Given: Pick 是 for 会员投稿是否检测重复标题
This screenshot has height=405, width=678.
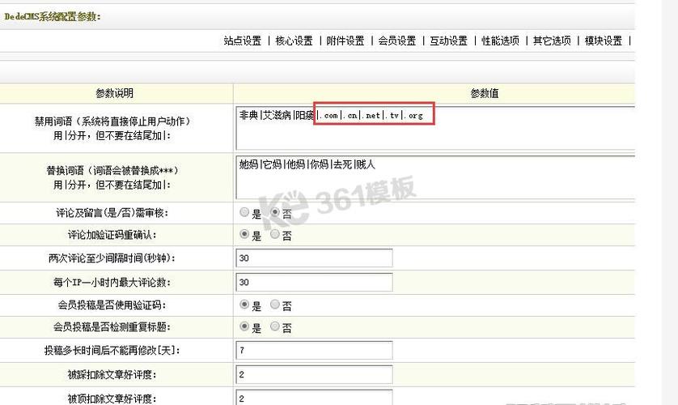Looking at the screenshot, I should (244, 326).
